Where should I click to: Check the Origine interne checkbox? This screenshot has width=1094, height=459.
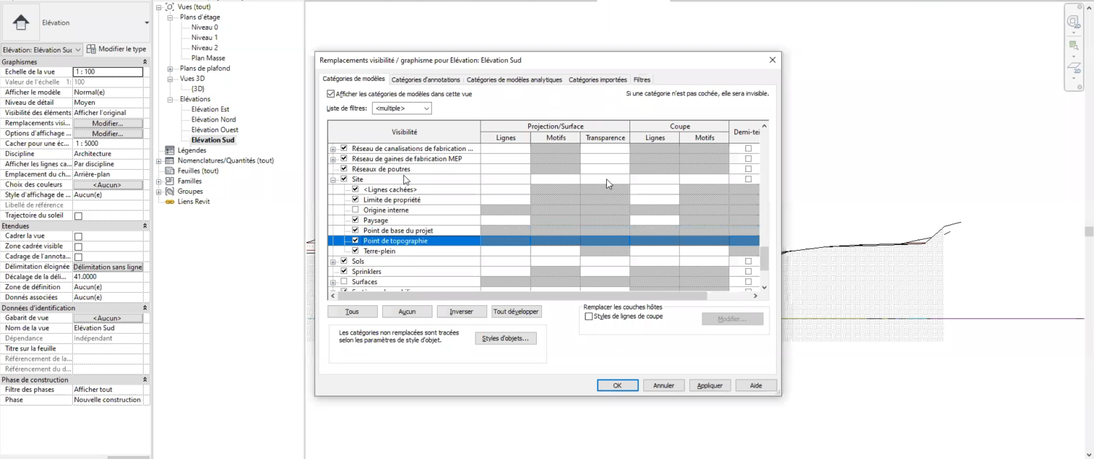(355, 210)
